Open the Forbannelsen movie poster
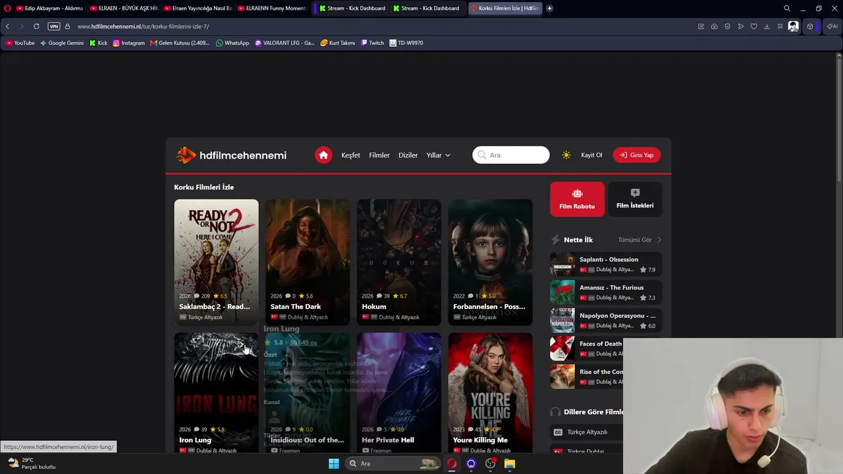843x474 pixels. tap(491, 262)
